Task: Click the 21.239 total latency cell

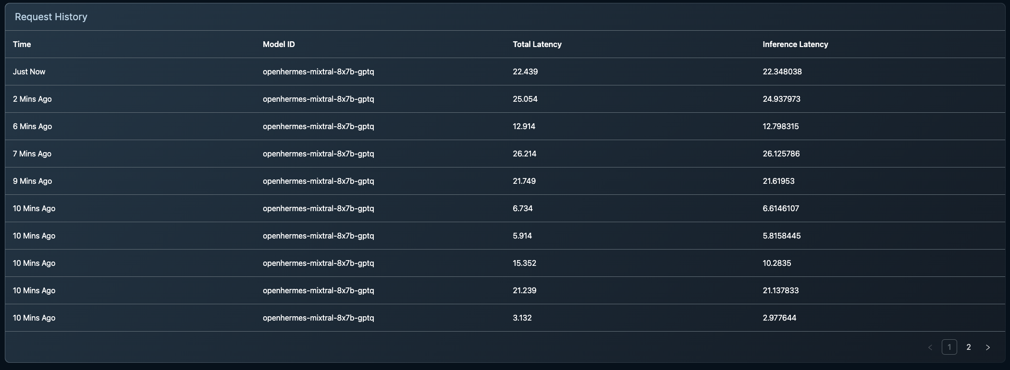Action: point(524,290)
